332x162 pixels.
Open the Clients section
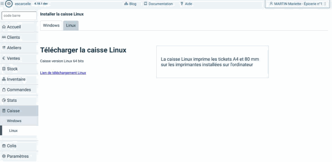click(19, 37)
